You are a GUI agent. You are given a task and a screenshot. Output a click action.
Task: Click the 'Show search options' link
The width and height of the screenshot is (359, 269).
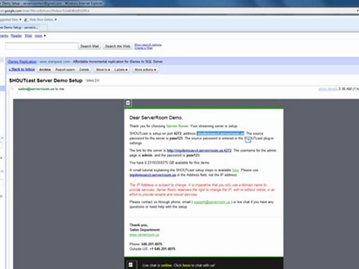click(x=148, y=44)
